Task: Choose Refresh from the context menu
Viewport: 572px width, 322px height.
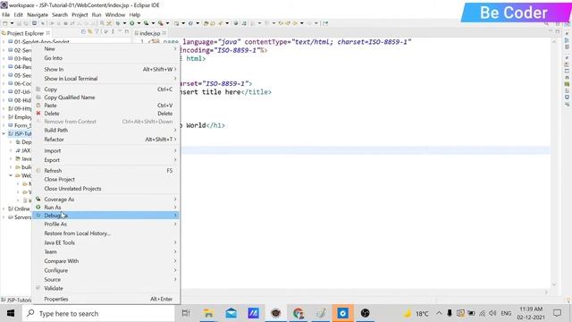Action: [x=105, y=171]
